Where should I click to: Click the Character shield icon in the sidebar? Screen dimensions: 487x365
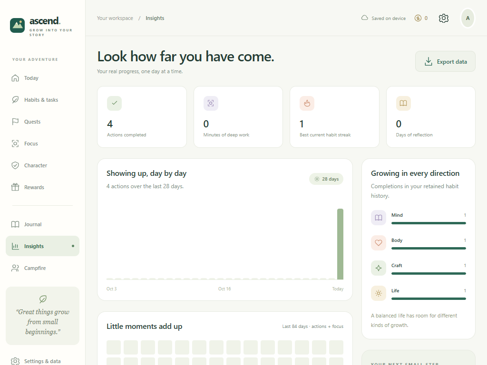(15, 165)
